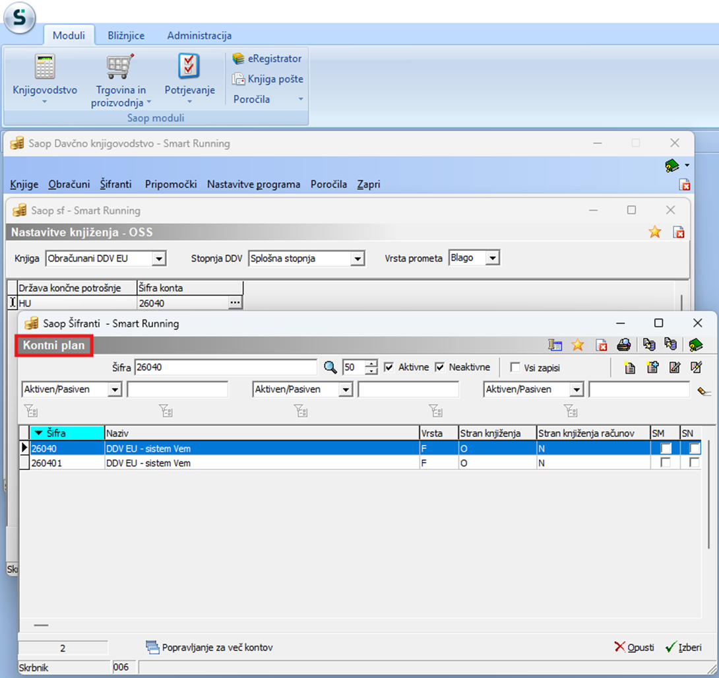719x678 pixels.
Task: Open the green help book in Kontni plan
Action: [x=696, y=345]
